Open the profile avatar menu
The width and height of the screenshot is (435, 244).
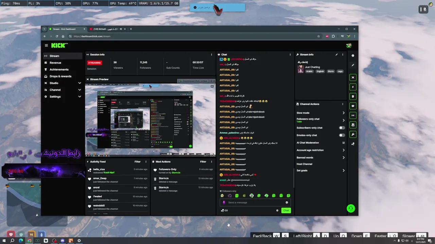[349, 45]
